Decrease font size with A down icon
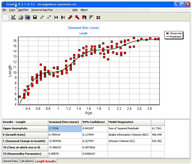The height and width of the screenshot is (164, 192). [49, 17]
